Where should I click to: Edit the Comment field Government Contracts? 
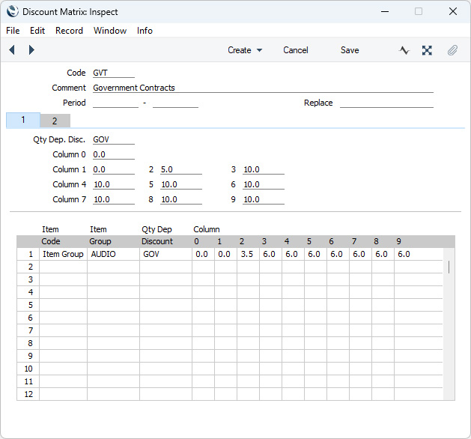(263, 88)
